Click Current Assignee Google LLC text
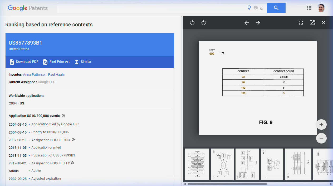 [x=47, y=82]
